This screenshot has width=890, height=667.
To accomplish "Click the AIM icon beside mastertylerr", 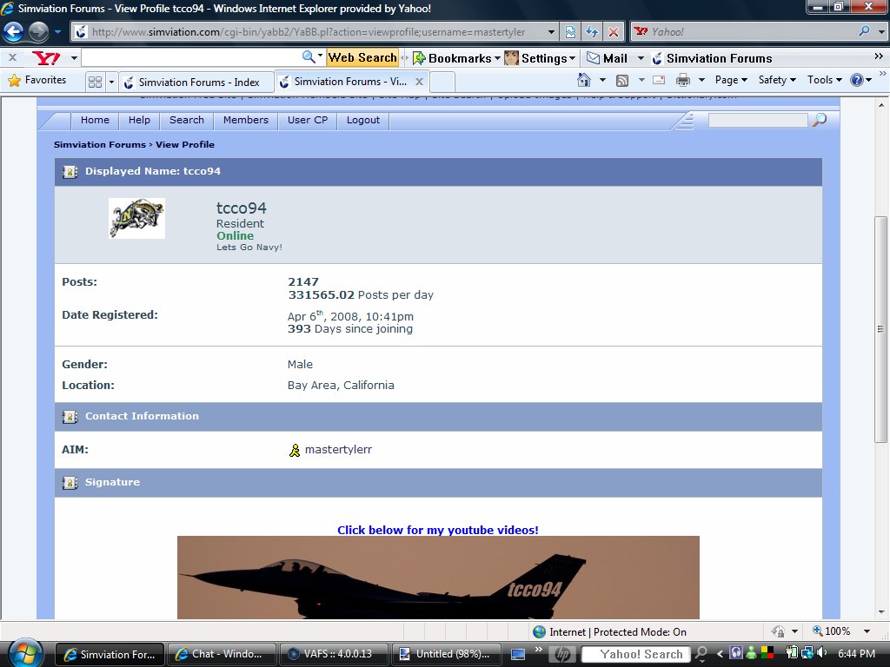I will 294,451.
